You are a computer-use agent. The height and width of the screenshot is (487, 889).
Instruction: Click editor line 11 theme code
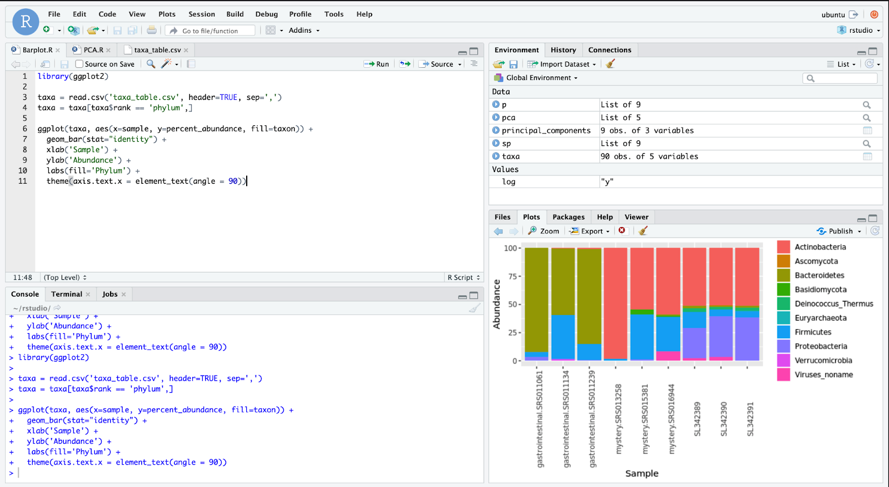[x=147, y=181]
